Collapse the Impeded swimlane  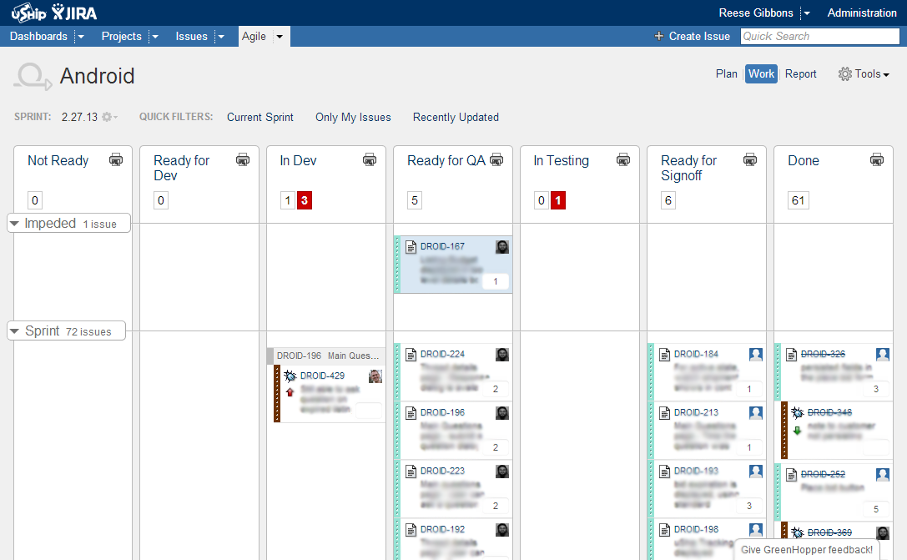(x=14, y=223)
